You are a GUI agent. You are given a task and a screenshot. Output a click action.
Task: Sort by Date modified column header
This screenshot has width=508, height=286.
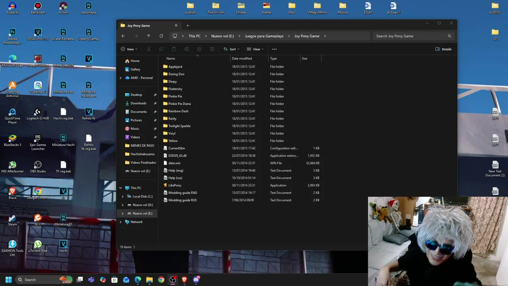tap(242, 59)
